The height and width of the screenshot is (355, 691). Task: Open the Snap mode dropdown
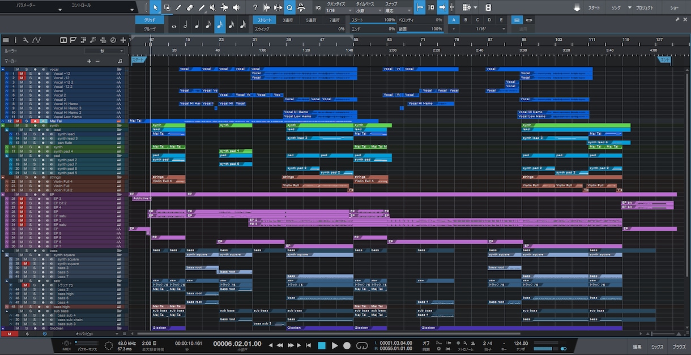pos(398,10)
